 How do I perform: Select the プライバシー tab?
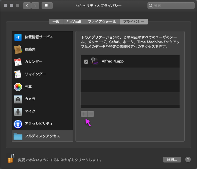point(134,22)
